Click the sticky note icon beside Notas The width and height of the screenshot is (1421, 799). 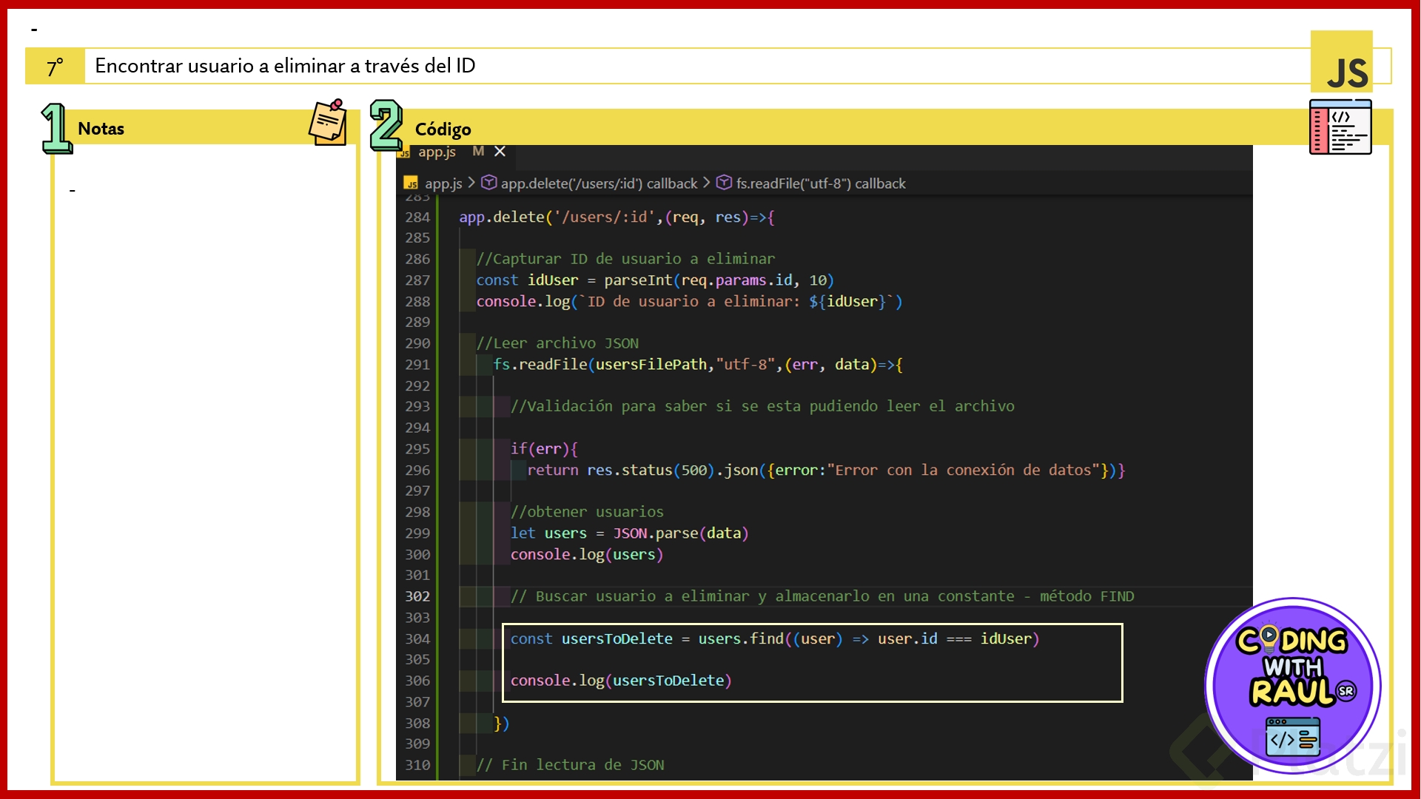pyautogui.click(x=328, y=123)
